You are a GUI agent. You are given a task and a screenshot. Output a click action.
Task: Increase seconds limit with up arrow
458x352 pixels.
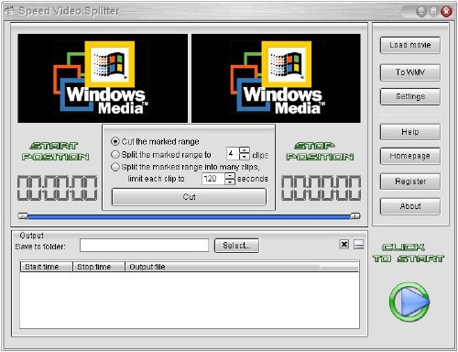(230, 176)
